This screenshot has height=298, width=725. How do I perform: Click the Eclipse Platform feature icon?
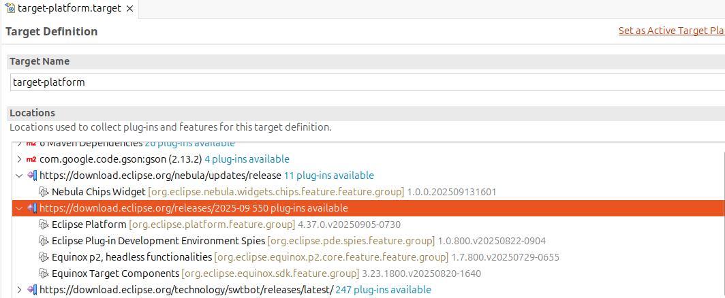(44, 225)
